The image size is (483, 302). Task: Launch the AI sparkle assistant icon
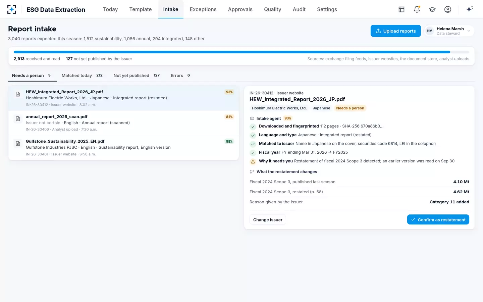(470, 9)
